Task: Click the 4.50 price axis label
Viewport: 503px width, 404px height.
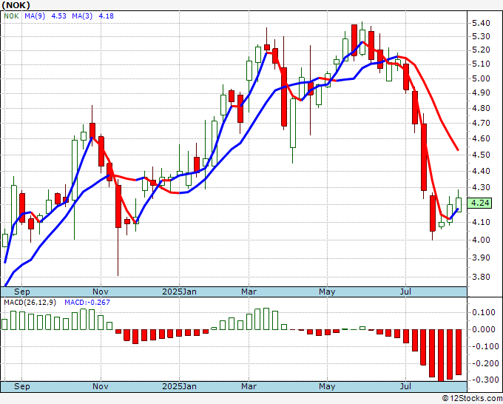Action: (x=481, y=155)
